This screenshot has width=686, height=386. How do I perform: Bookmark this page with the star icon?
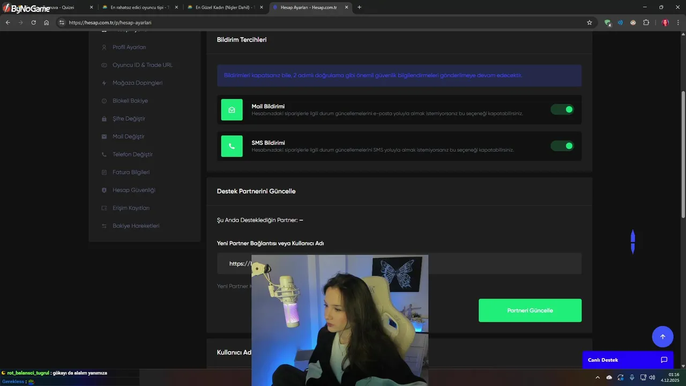590,23
